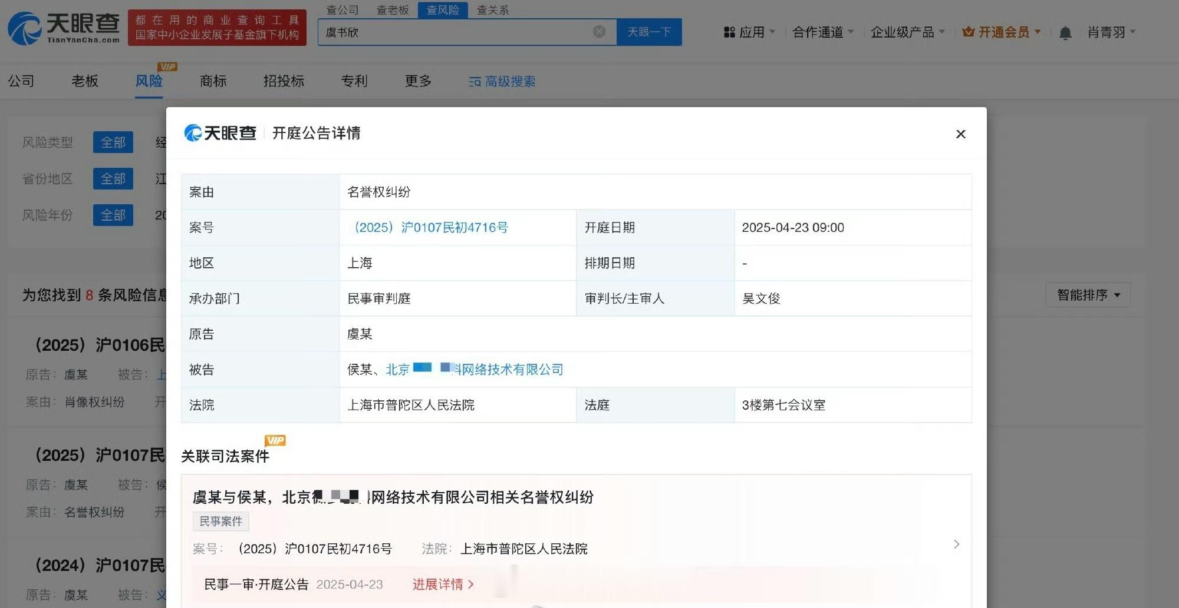Click 进展详情 link in related case
1179x608 pixels.
[443, 584]
